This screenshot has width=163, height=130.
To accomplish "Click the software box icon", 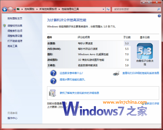I will coord(53,93).
